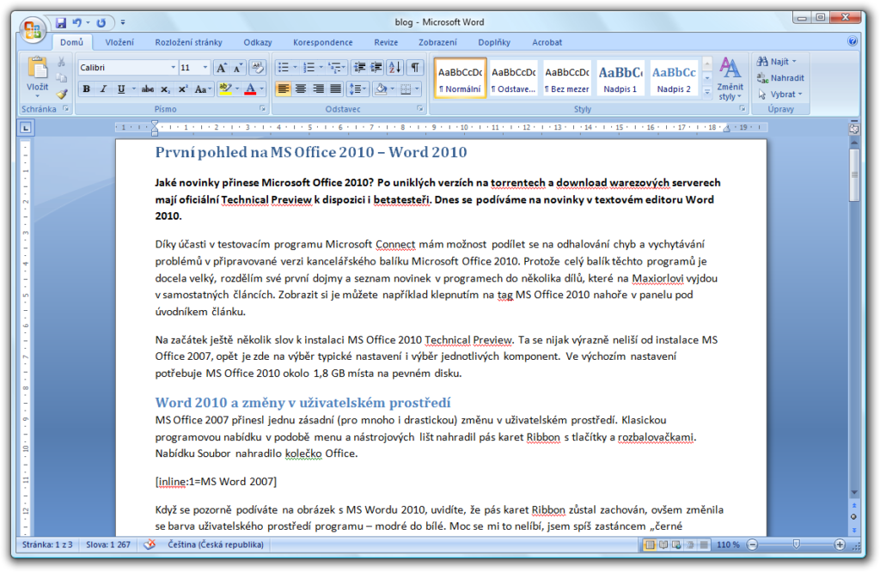Click Nahradit replace button
The width and height of the screenshot is (880, 572).
click(780, 78)
